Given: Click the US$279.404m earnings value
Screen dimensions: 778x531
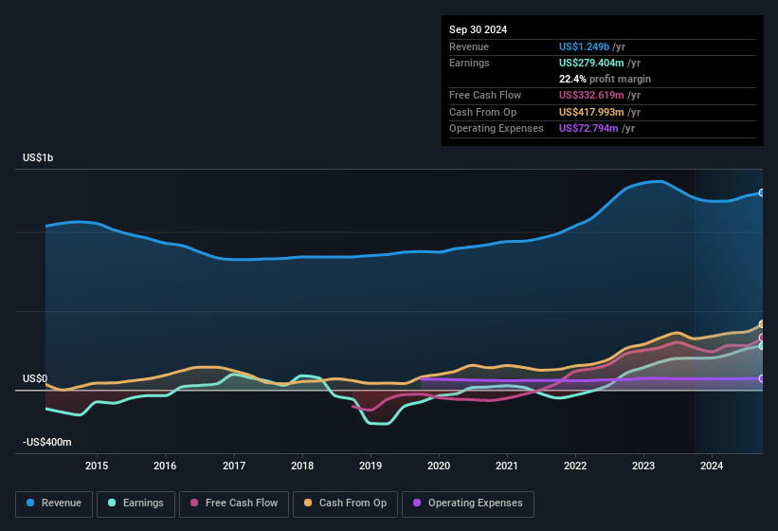Looking at the screenshot, I should pyautogui.click(x=591, y=63).
